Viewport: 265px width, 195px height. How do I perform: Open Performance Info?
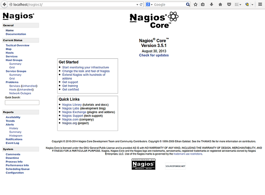point(17,165)
